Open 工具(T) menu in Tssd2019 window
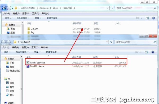Screen dimensions: 159x104 [36, 13]
